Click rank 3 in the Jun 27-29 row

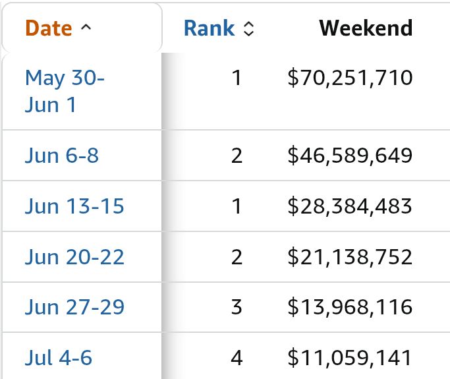tap(237, 307)
